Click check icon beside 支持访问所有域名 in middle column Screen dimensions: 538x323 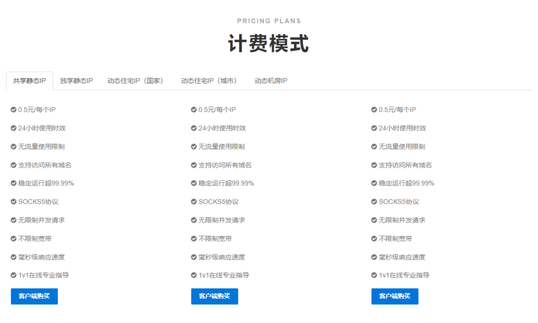point(194,165)
